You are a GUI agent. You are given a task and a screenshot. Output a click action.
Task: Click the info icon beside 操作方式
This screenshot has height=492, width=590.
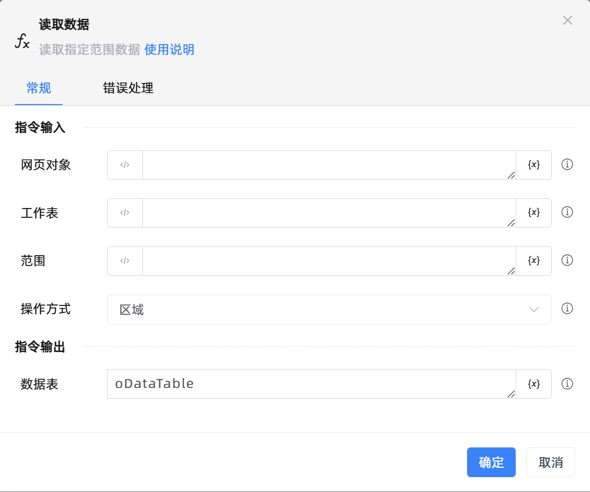pos(567,309)
